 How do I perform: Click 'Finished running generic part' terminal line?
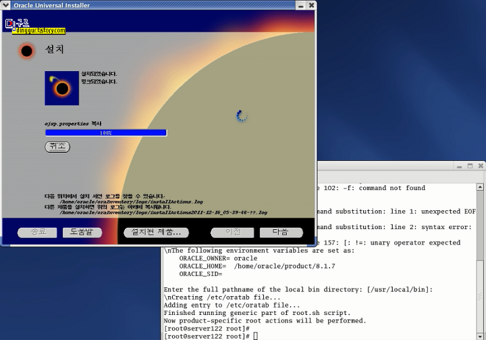257,313
